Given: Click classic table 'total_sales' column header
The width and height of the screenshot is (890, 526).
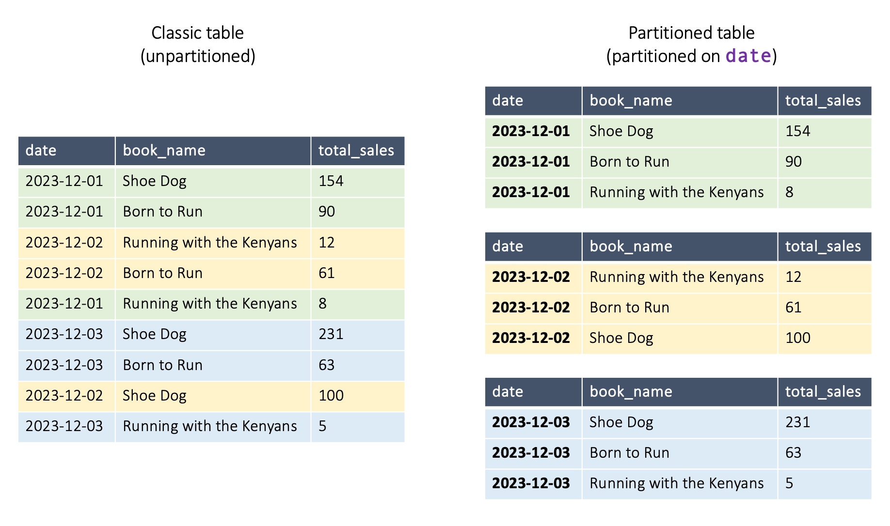Looking at the screenshot, I should [x=358, y=151].
